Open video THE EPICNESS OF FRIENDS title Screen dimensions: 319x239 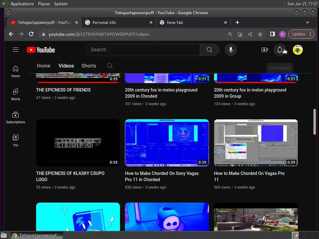(x=63, y=90)
